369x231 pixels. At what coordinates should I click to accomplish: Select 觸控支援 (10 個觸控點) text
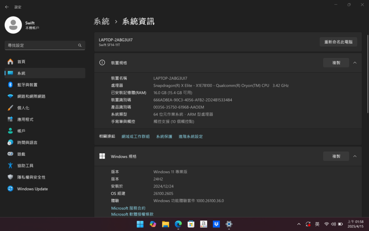pyautogui.click(x=174, y=122)
